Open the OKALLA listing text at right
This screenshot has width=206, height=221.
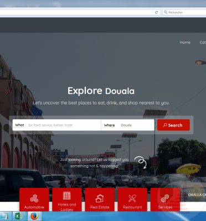[x=197, y=194]
